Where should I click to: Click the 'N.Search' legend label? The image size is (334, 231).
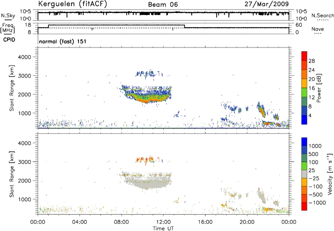point(322,15)
